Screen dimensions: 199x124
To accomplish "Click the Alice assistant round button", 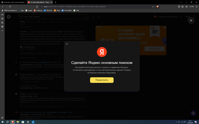I will pos(193,113).
